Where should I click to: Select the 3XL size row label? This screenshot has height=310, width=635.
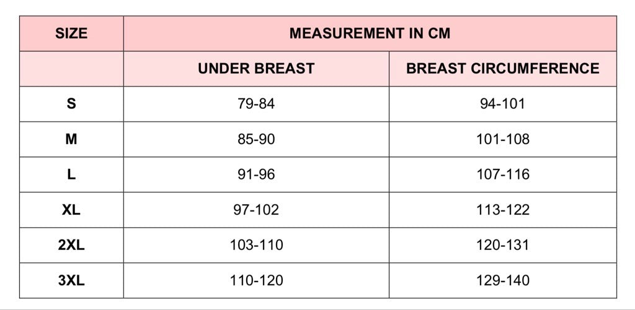(x=71, y=281)
